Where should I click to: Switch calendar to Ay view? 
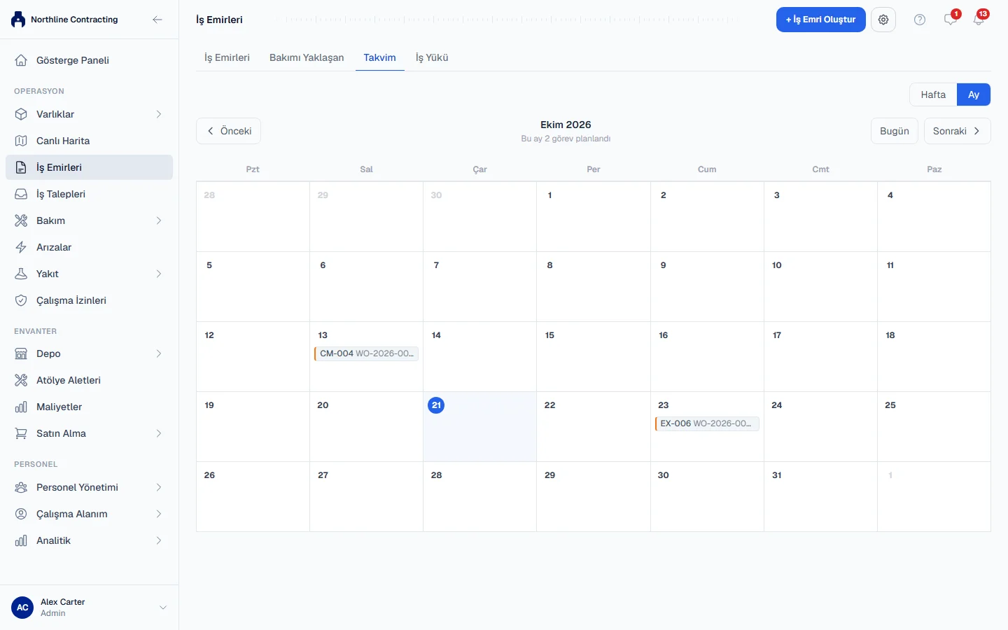(x=974, y=94)
